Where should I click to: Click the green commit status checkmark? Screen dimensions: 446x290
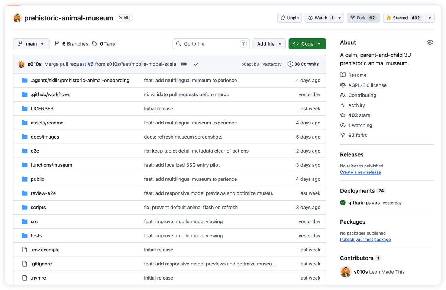click(196, 64)
